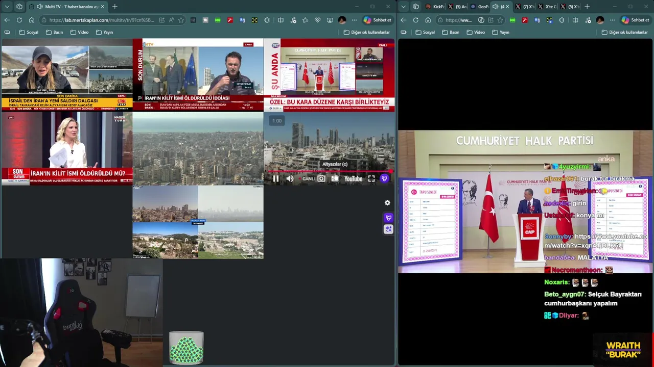
Task: Open Multi TV settings gear
Action: click(x=387, y=203)
